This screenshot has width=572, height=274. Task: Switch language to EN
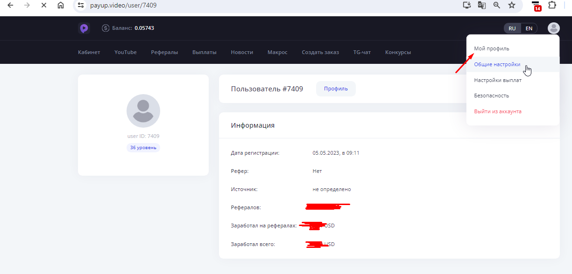529,28
